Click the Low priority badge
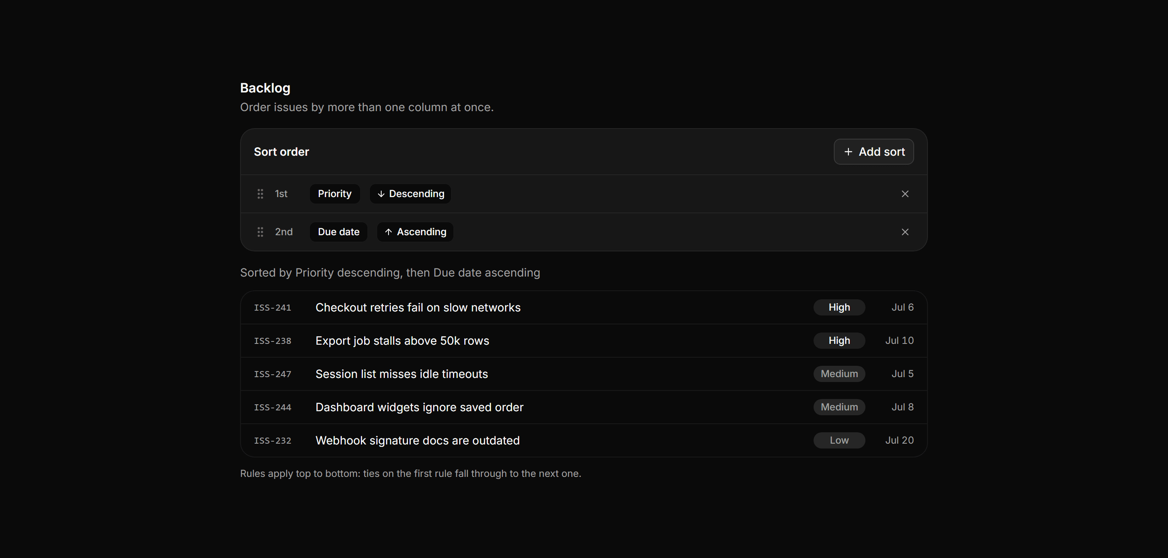 point(839,440)
